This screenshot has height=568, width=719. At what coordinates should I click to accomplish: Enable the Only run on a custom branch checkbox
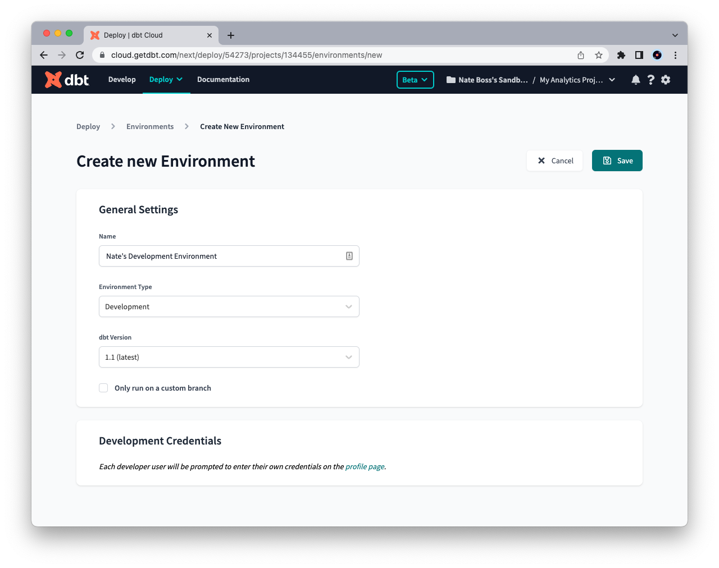(x=103, y=388)
